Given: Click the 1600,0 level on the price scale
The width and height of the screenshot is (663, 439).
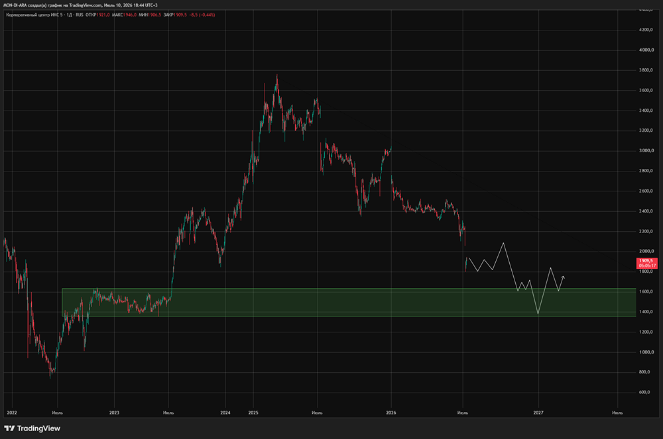Looking at the screenshot, I should tap(646, 292).
